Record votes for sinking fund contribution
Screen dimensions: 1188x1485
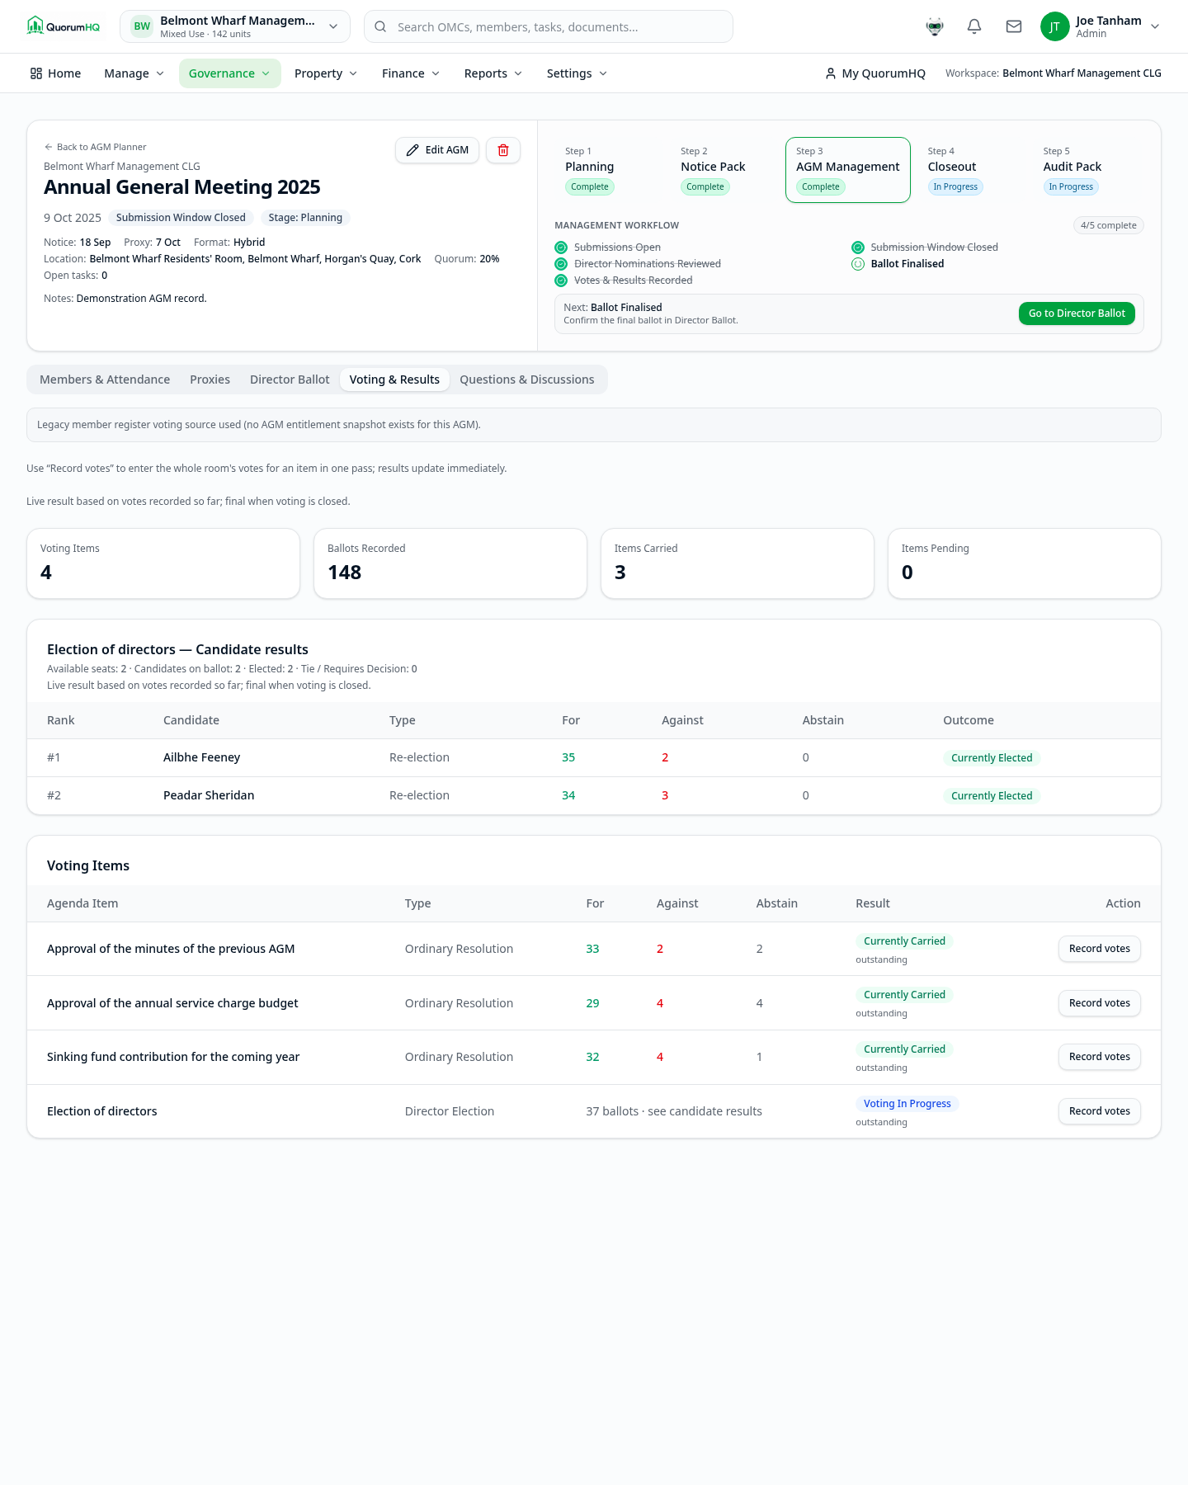pyautogui.click(x=1100, y=1057)
